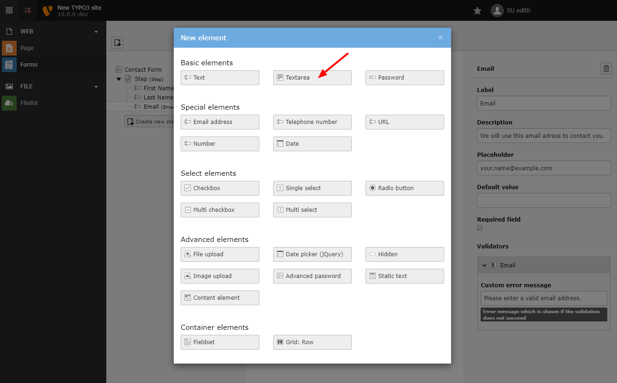Click the Placeholder input field

pyautogui.click(x=544, y=168)
